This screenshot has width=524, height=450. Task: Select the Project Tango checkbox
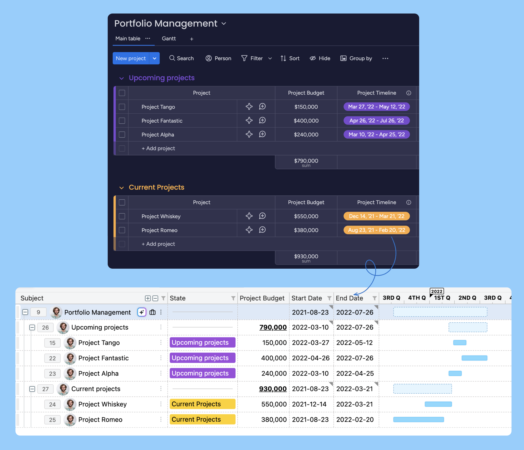pyautogui.click(x=122, y=107)
